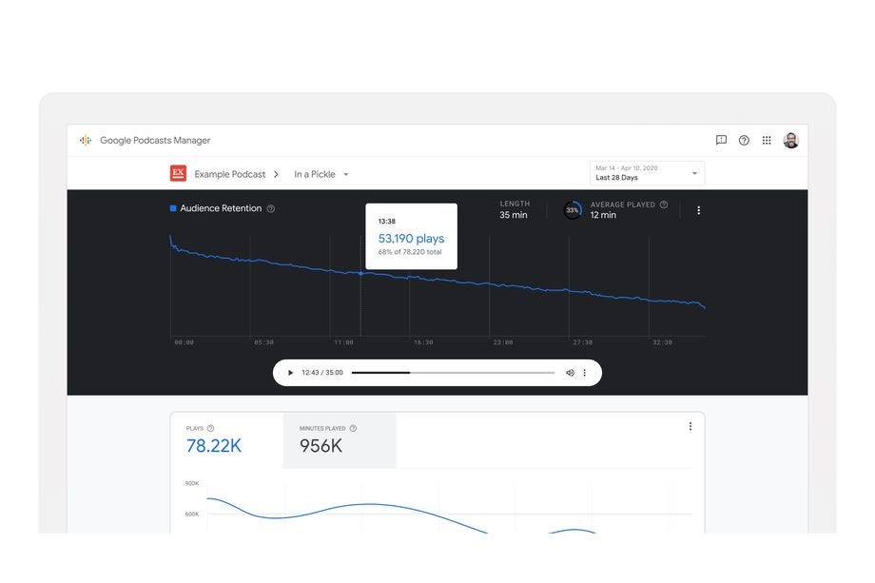875x583 pixels.
Task: Open the retention chart more options menu
Action: point(699,210)
